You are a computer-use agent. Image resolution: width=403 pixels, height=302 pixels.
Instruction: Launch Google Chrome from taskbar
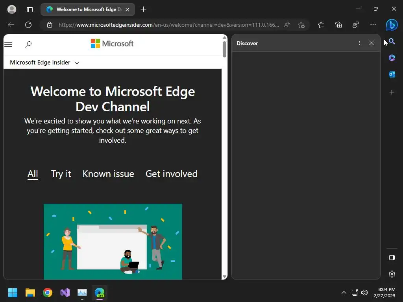click(x=48, y=293)
